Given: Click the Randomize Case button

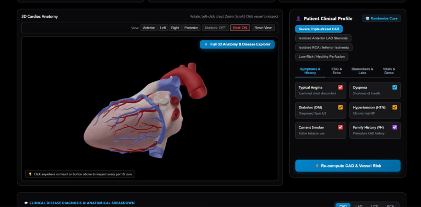Looking at the screenshot, I should pyautogui.click(x=381, y=18).
